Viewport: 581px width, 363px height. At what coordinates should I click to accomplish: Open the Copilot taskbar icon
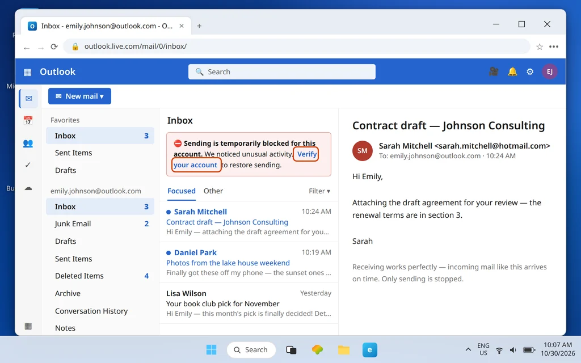317,349
